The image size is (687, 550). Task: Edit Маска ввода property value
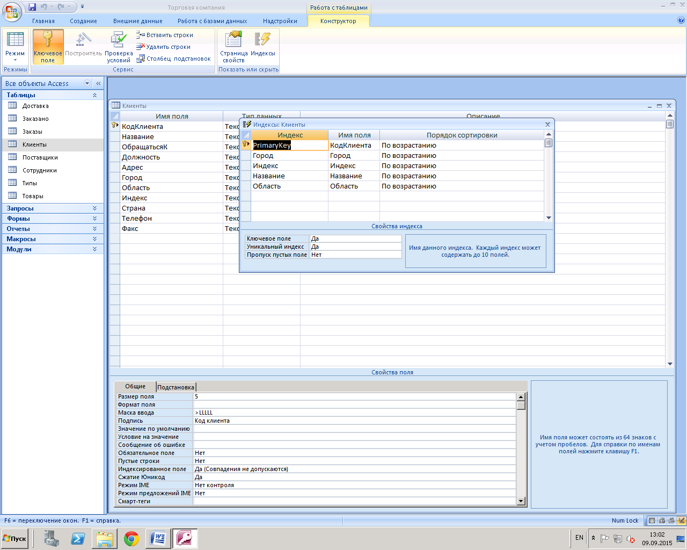(354, 412)
